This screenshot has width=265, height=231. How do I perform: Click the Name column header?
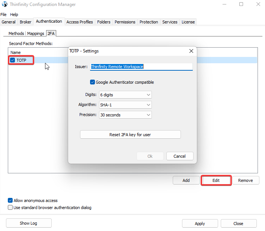coord(16,52)
